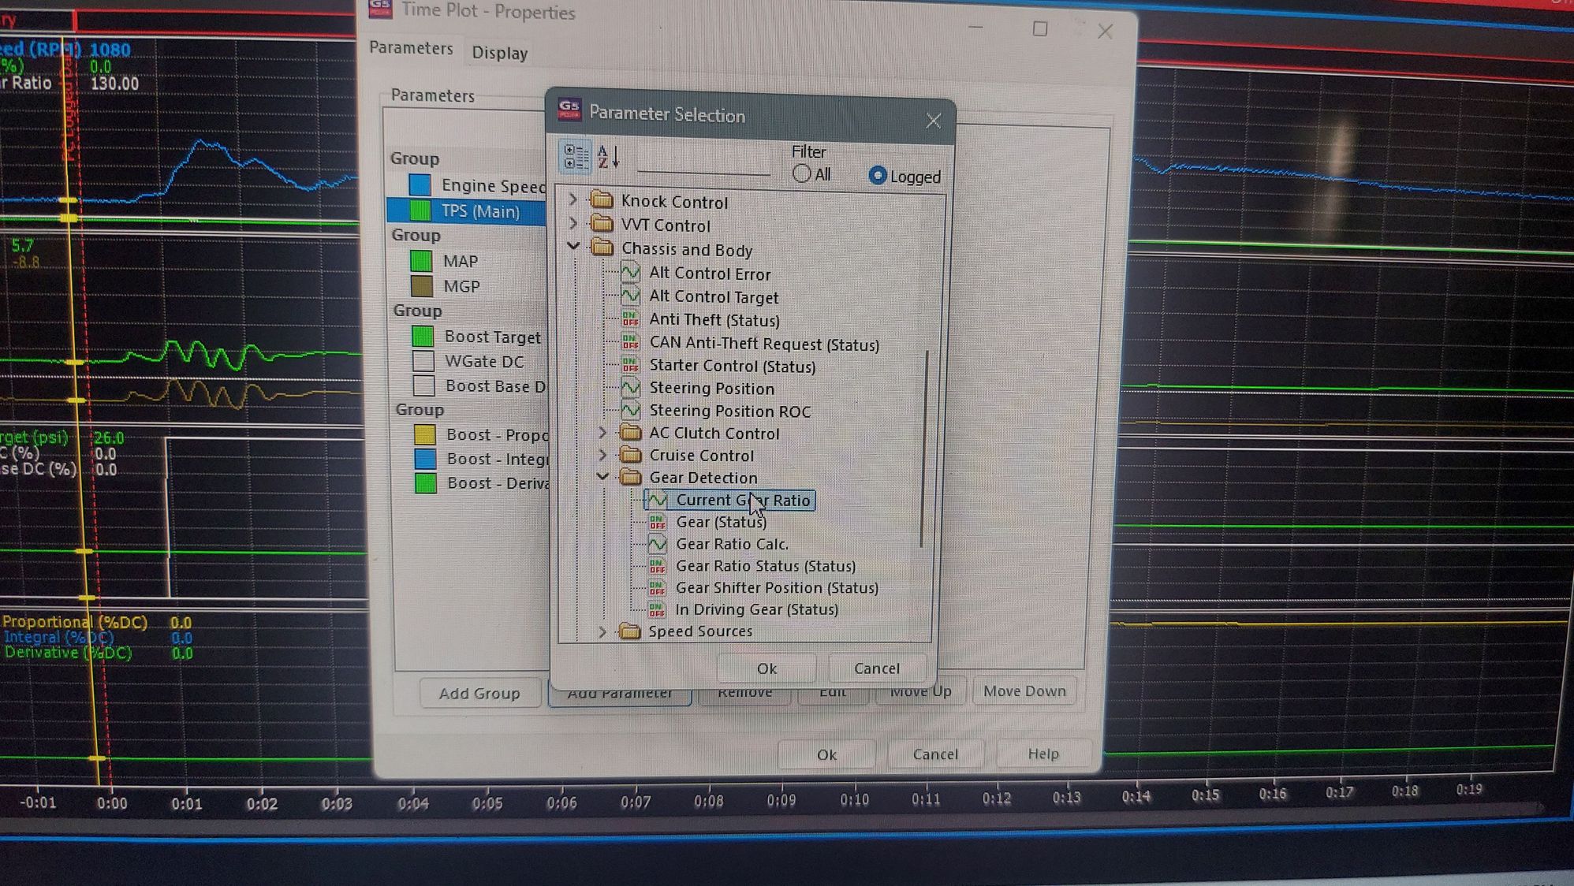
Task: Click the categorized tree view icon
Action: [575, 157]
